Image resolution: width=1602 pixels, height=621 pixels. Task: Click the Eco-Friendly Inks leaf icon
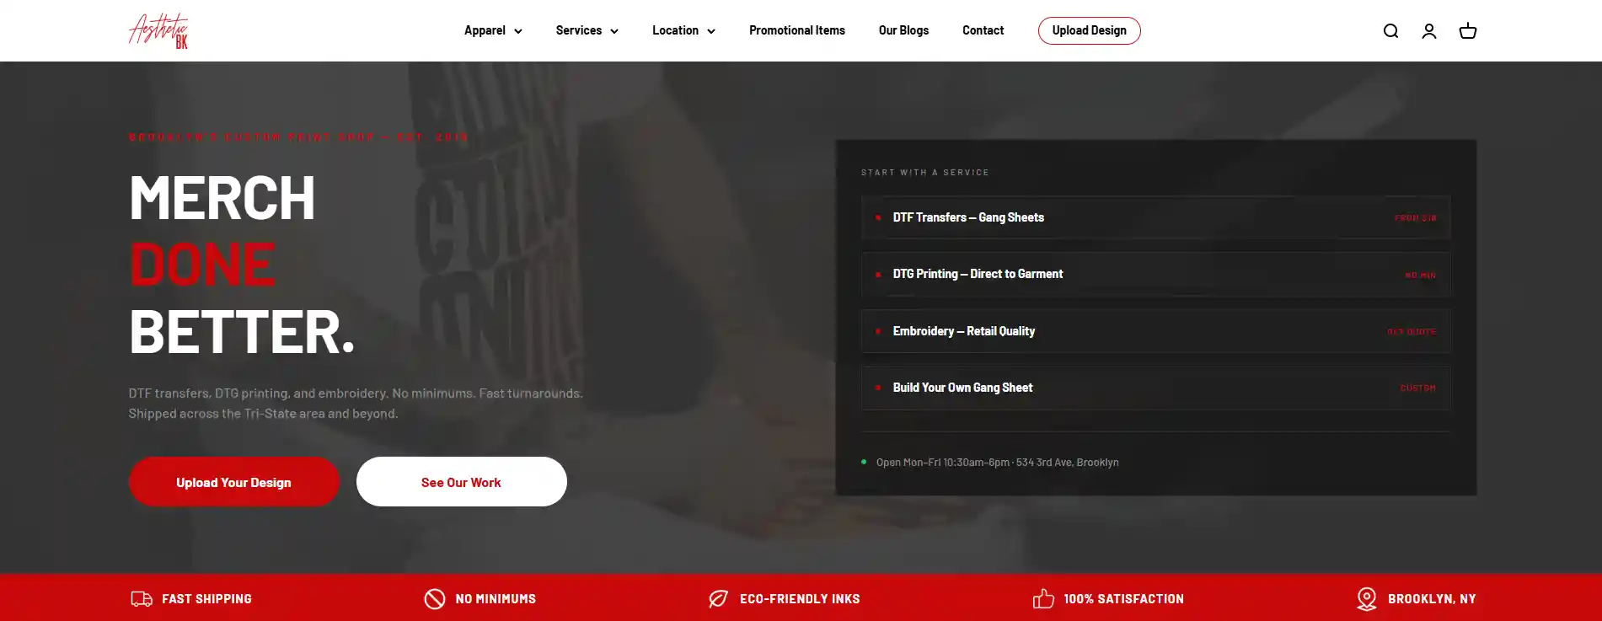click(x=718, y=599)
